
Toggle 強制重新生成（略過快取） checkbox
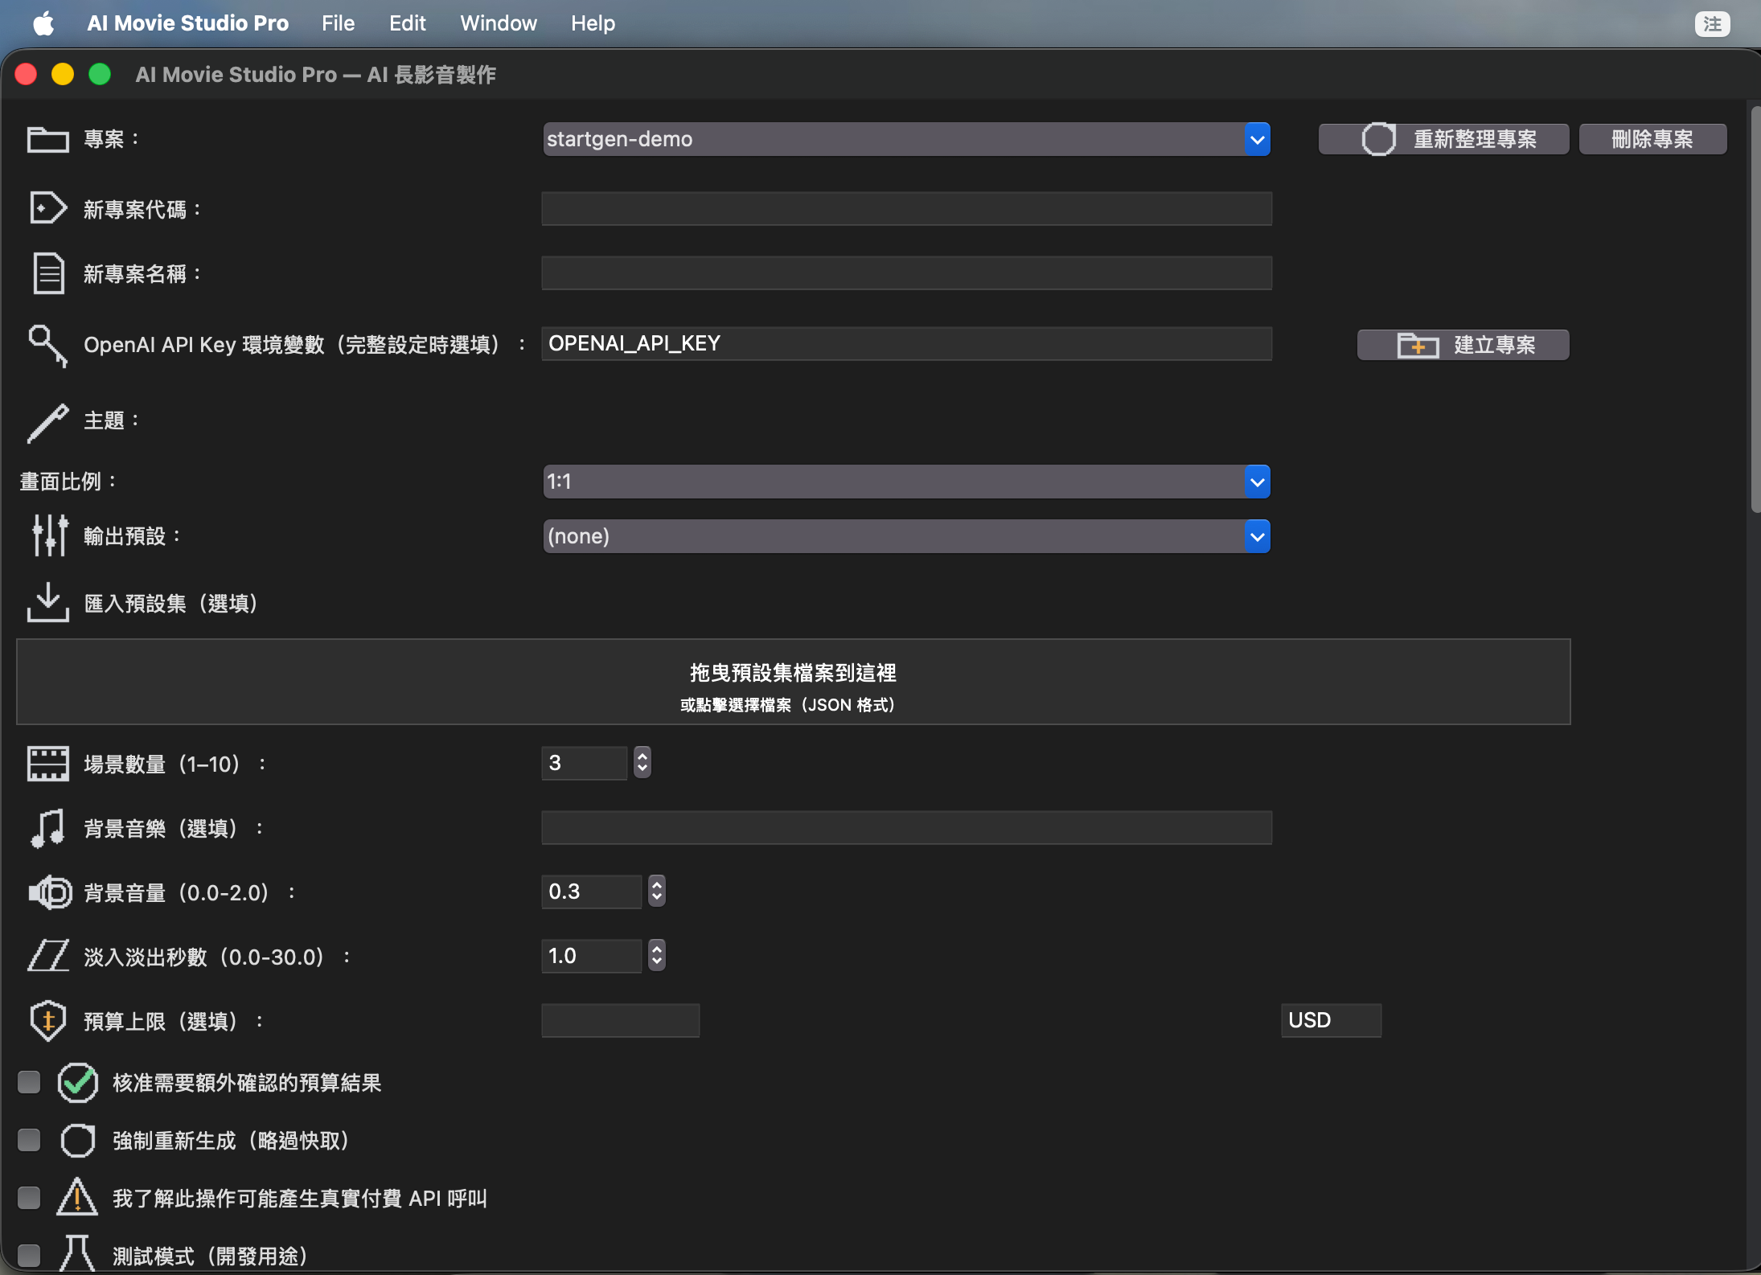click(x=29, y=1141)
